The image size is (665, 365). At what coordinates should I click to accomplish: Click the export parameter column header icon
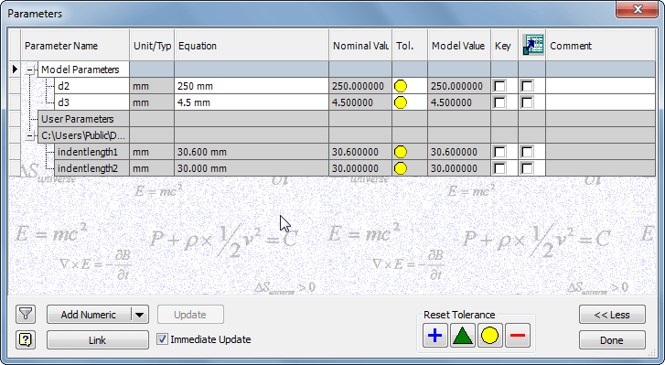coord(532,46)
